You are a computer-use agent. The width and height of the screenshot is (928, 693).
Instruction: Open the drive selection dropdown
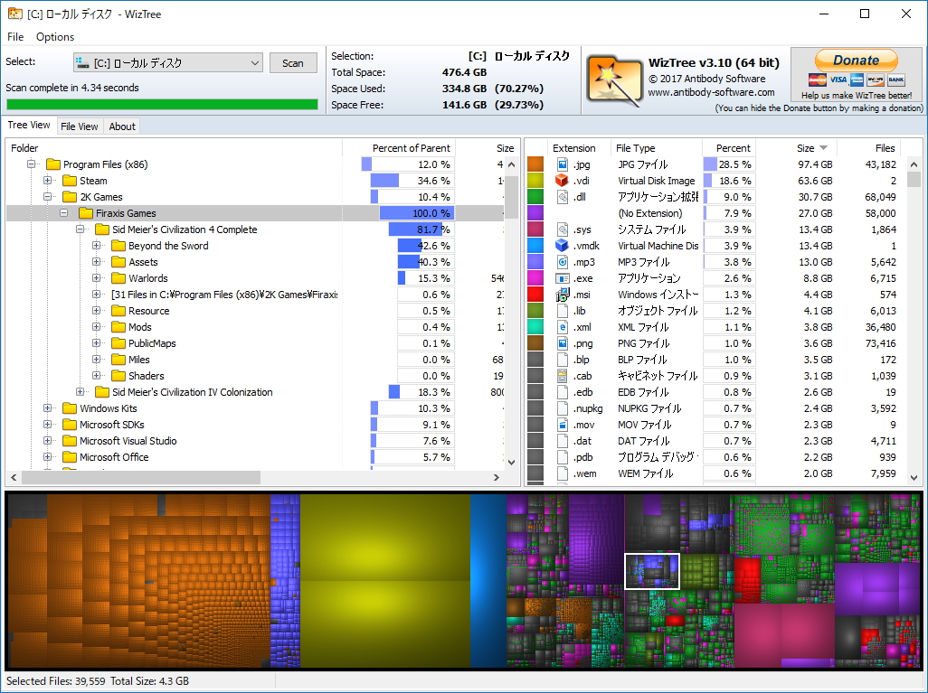[253, 63]
